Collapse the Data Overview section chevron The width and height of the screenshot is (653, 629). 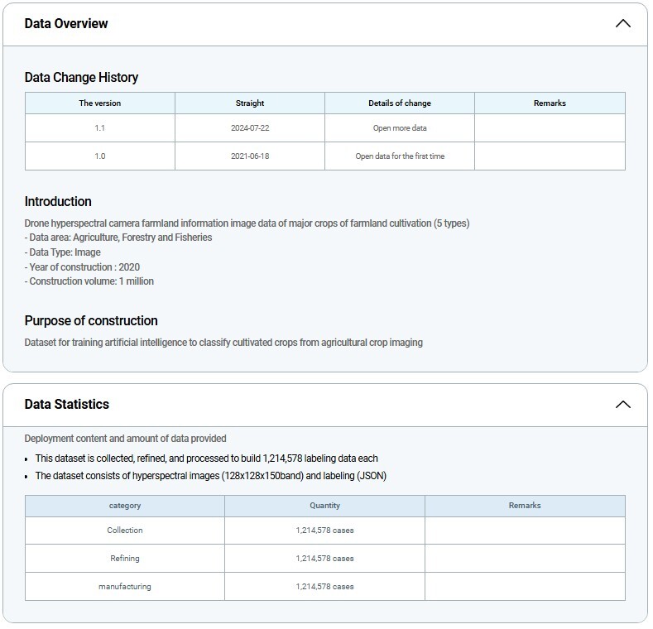coord(623,24)
